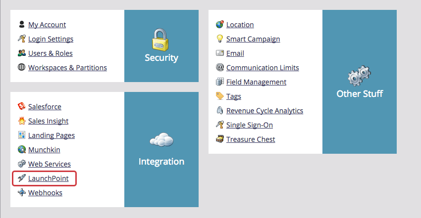
Task: Click the rocket icon next to LaunchPoint
Action: tap(22, 178)
